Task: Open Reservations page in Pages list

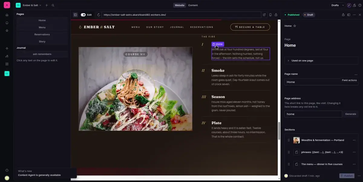Action: pyautogui.click(x=42, y=34)
